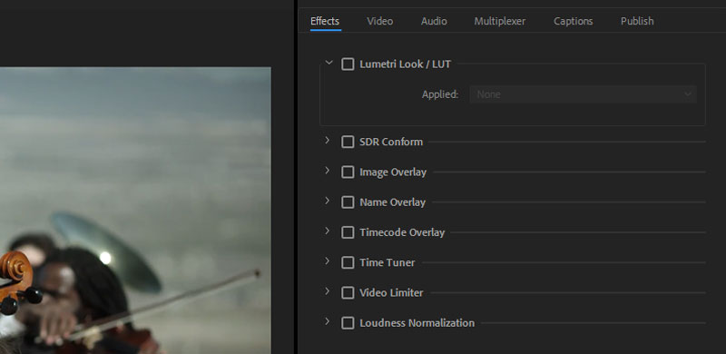Switch to the Effects tab

click(x=325, y=21)
